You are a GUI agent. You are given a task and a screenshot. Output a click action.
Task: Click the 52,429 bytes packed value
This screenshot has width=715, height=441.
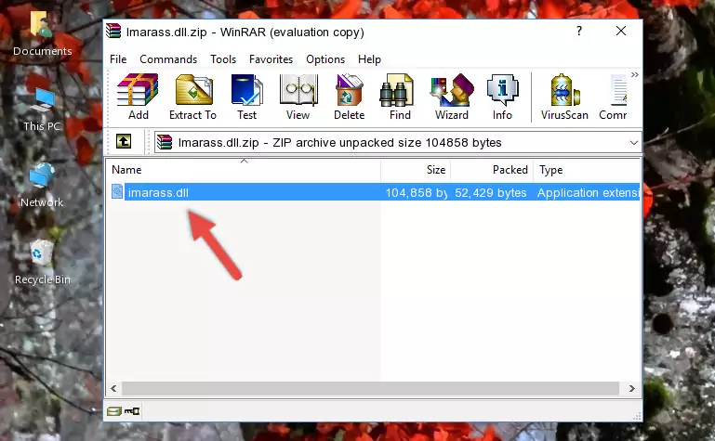coord(490,192)
